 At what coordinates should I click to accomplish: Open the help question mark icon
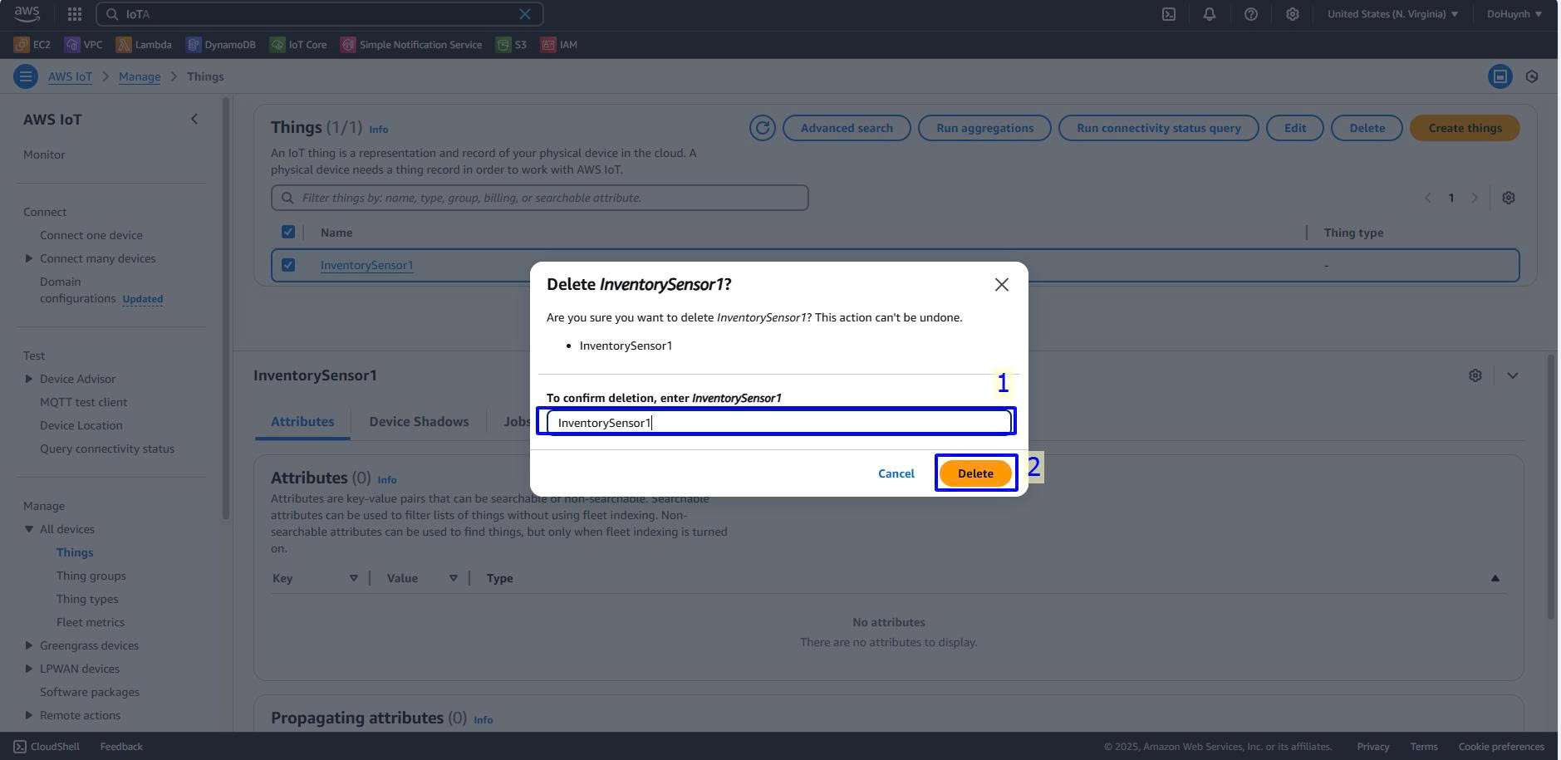tap(1250, 14)
